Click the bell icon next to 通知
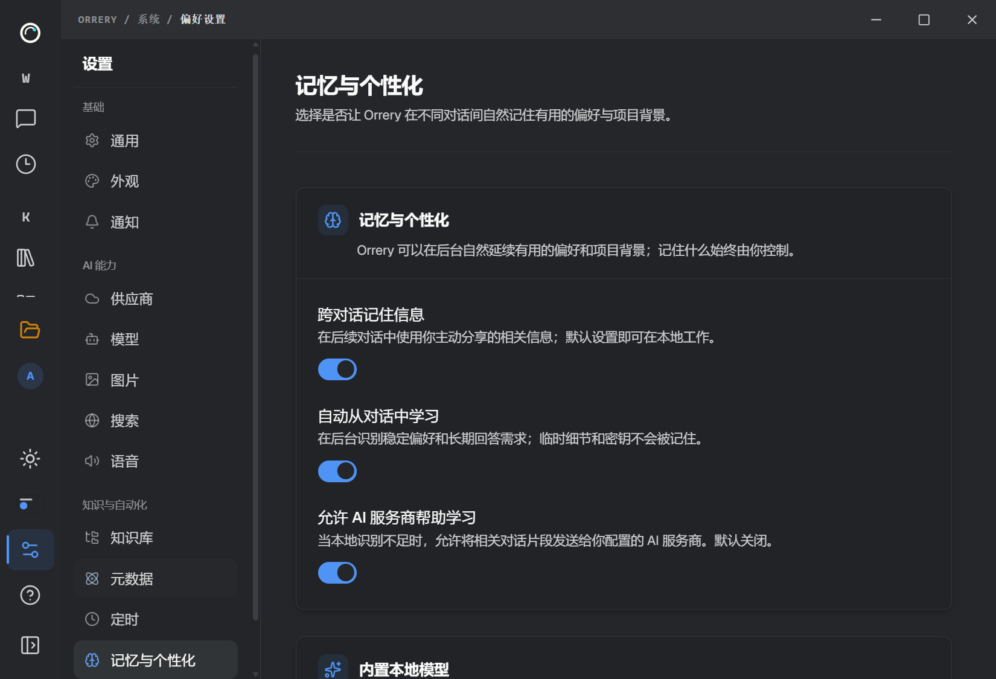The width and height of the screenshot is (996, 679). click(x=92, y=222)
